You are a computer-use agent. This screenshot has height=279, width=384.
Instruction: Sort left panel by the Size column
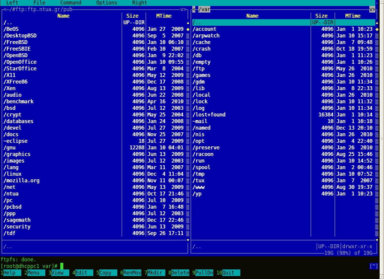point(132,16)
